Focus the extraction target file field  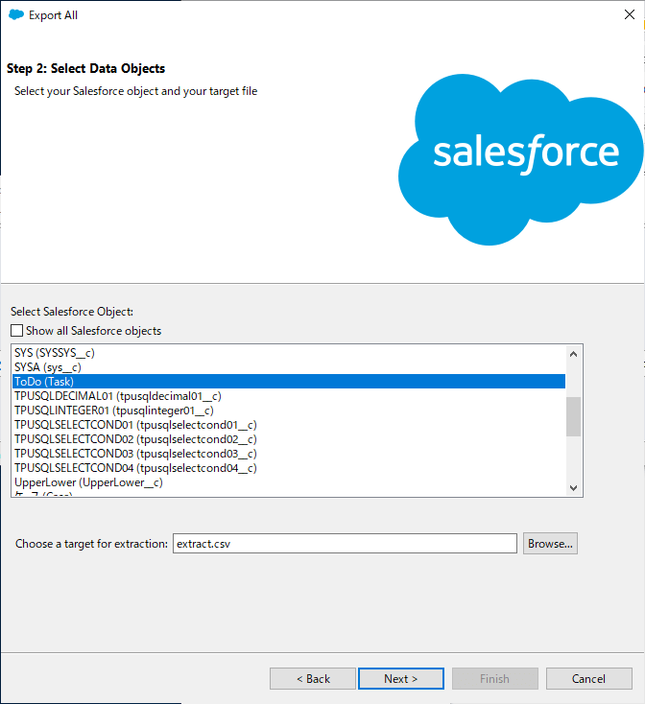pos(345,544)
